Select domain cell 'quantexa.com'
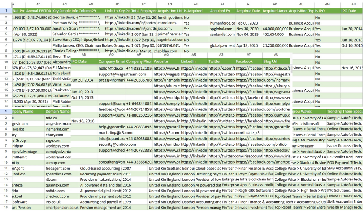 (61, 185)
